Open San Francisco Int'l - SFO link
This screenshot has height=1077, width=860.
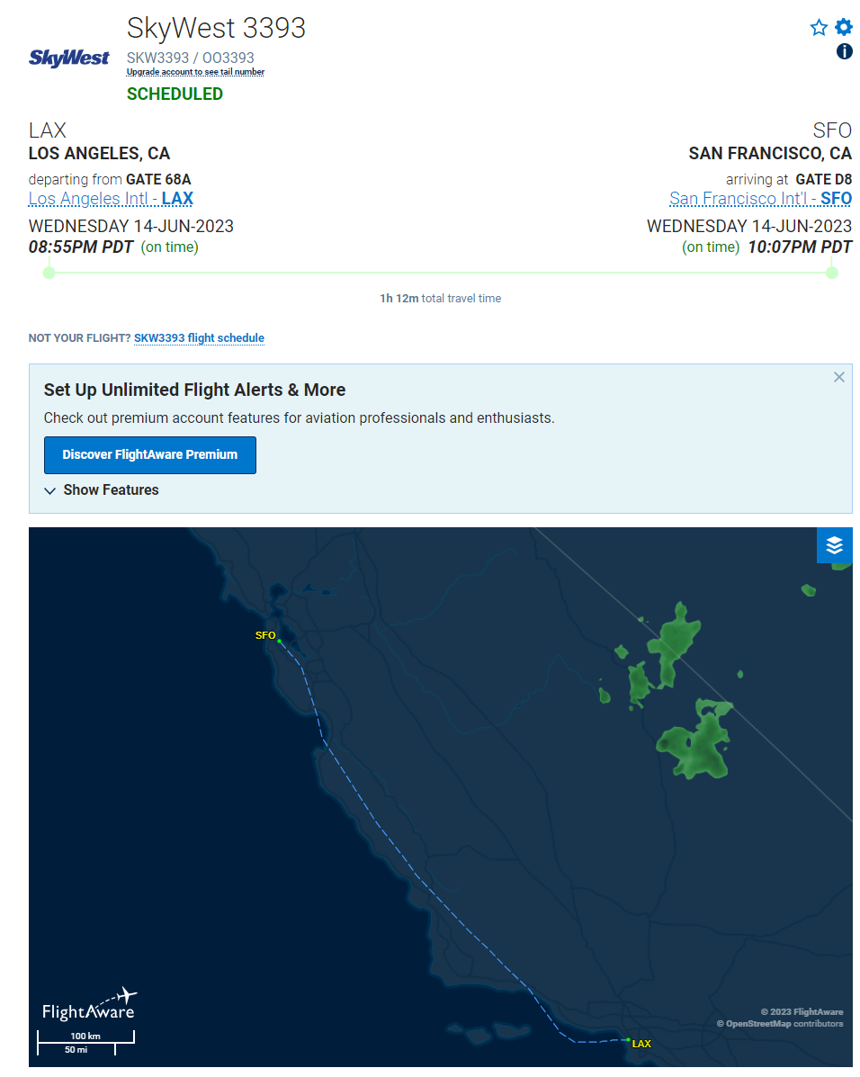coord(760,199)
